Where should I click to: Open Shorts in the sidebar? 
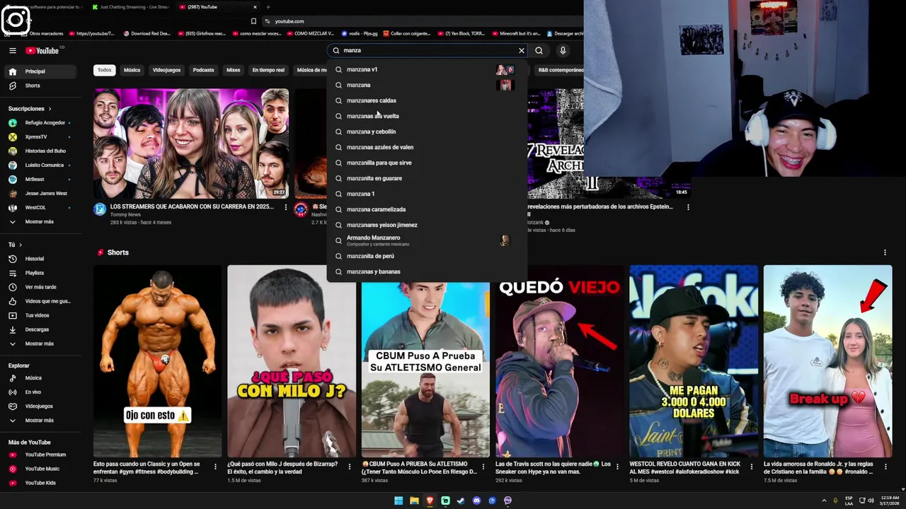[41, 86]
